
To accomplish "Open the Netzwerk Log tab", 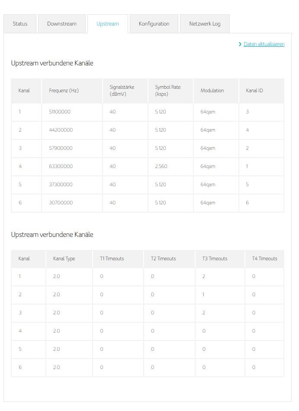I will pyautogui.click(x=205, y=24).
